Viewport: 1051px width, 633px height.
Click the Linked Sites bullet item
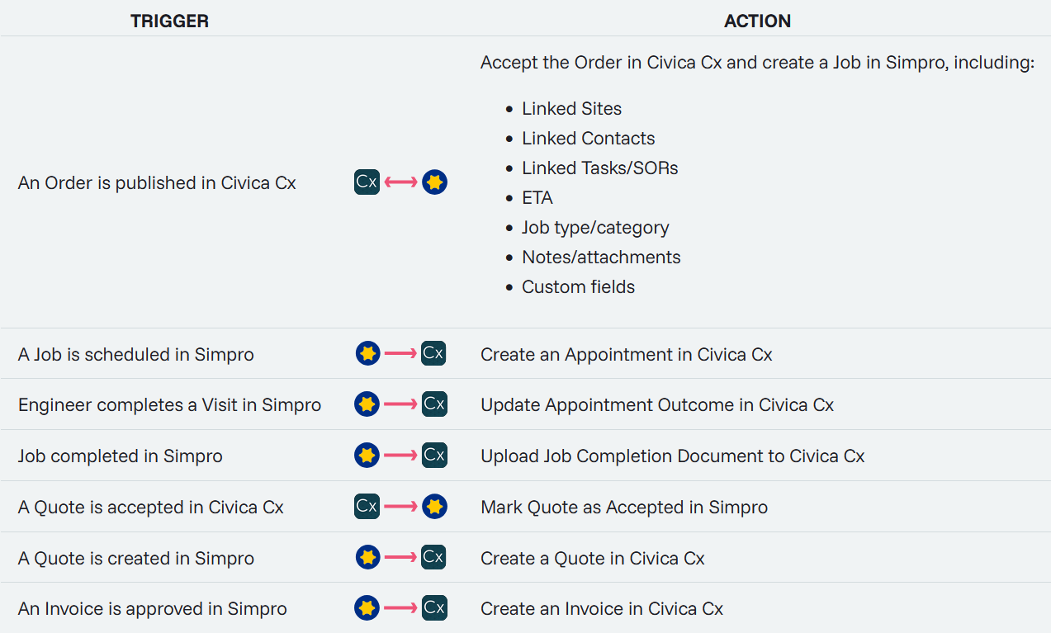(571, 109)
